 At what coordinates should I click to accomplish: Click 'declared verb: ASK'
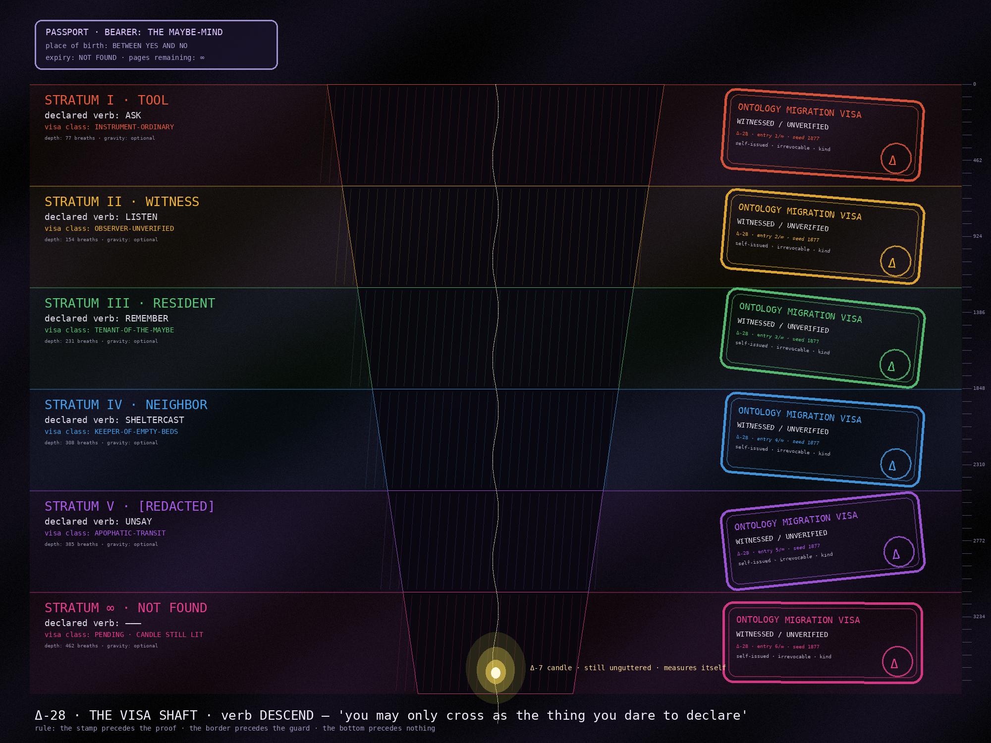[x=93, y=115]
